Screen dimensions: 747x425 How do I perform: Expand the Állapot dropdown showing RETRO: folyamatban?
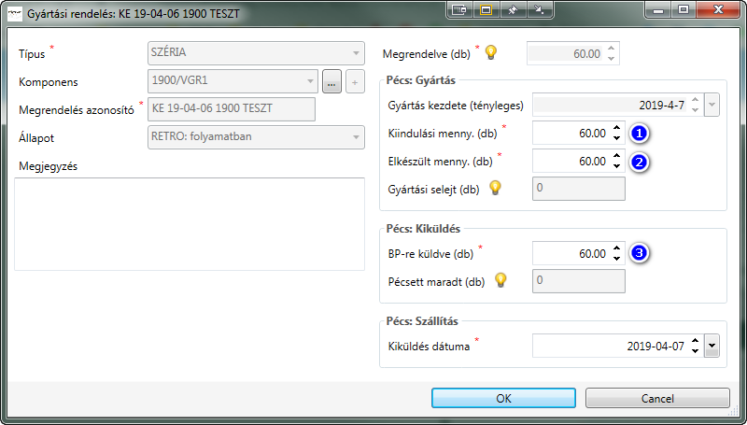click(356, 137)
